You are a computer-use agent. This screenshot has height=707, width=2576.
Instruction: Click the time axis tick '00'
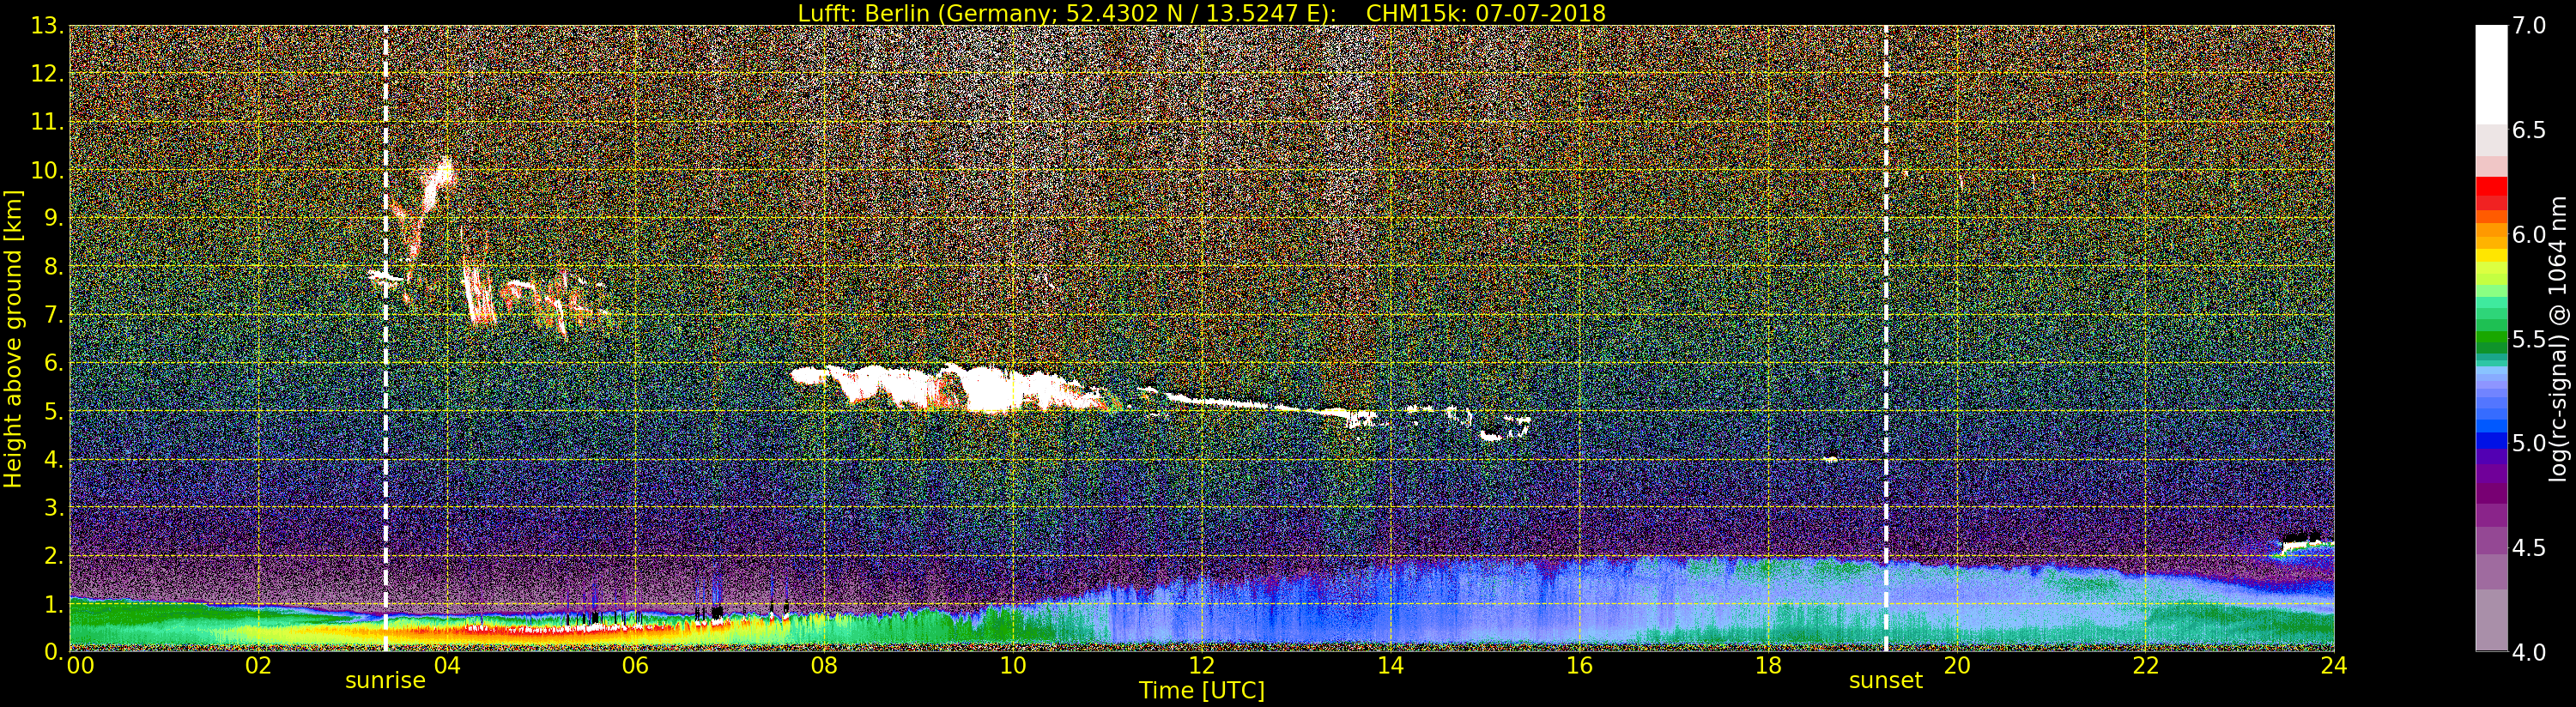coord(80,666)
